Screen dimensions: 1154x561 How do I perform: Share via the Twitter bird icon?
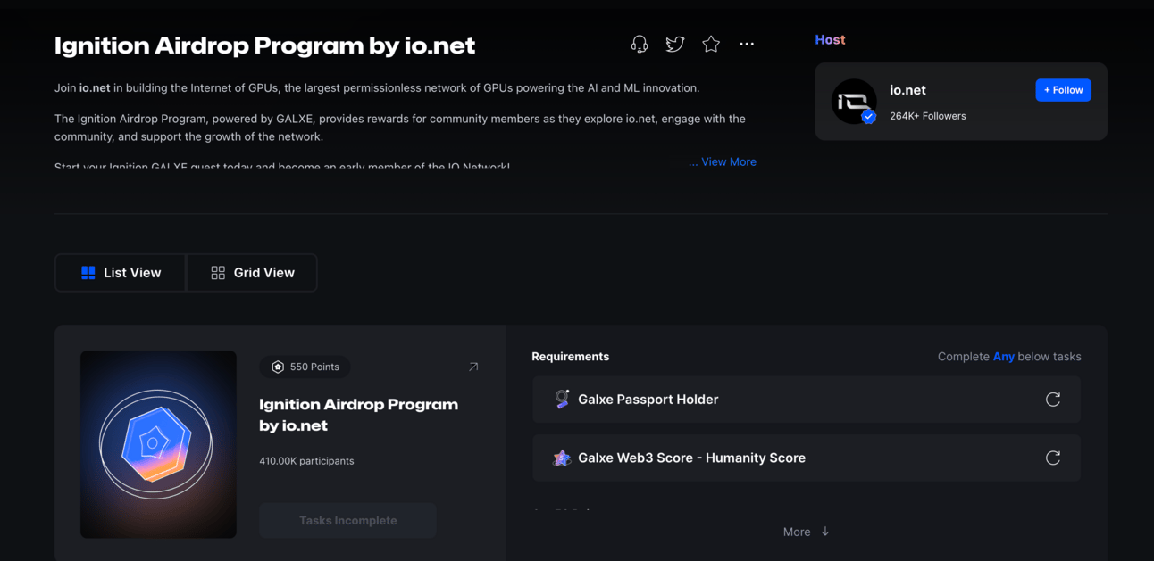tap(675, 44)
